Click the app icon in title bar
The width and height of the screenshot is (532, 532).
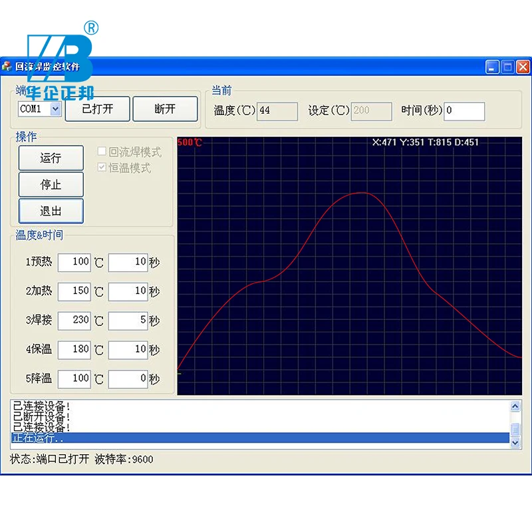(7, 66)
